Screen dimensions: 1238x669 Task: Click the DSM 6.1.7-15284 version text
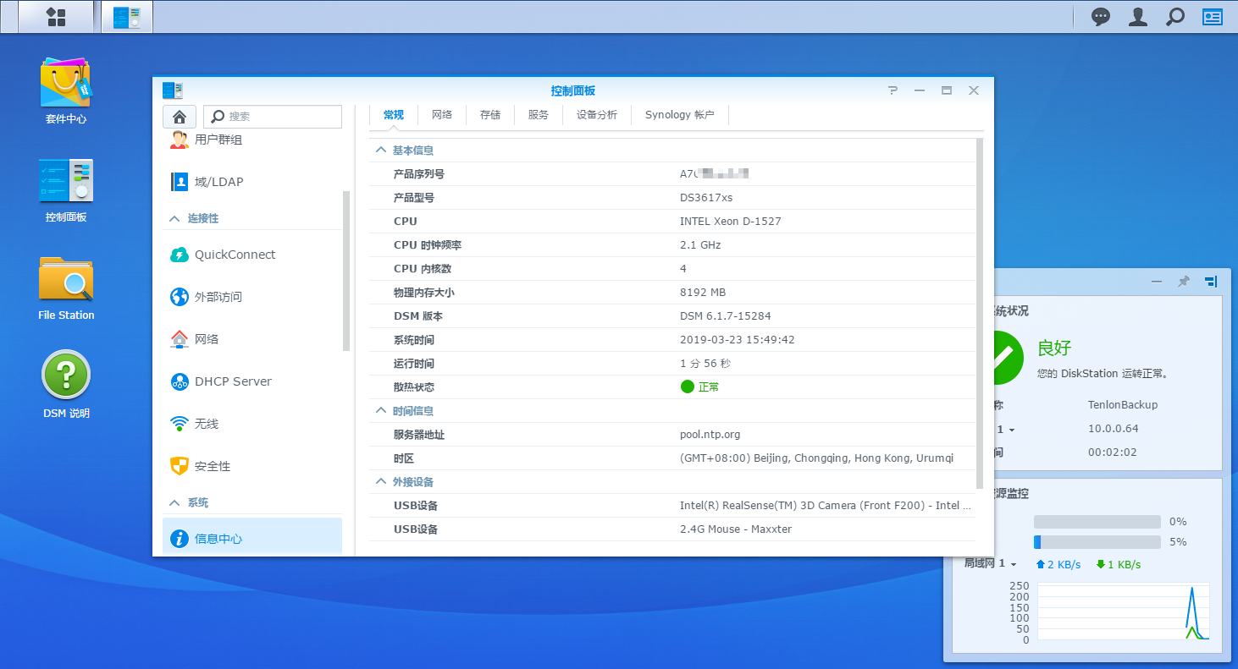pyautogui.click(x=726, y=316)
